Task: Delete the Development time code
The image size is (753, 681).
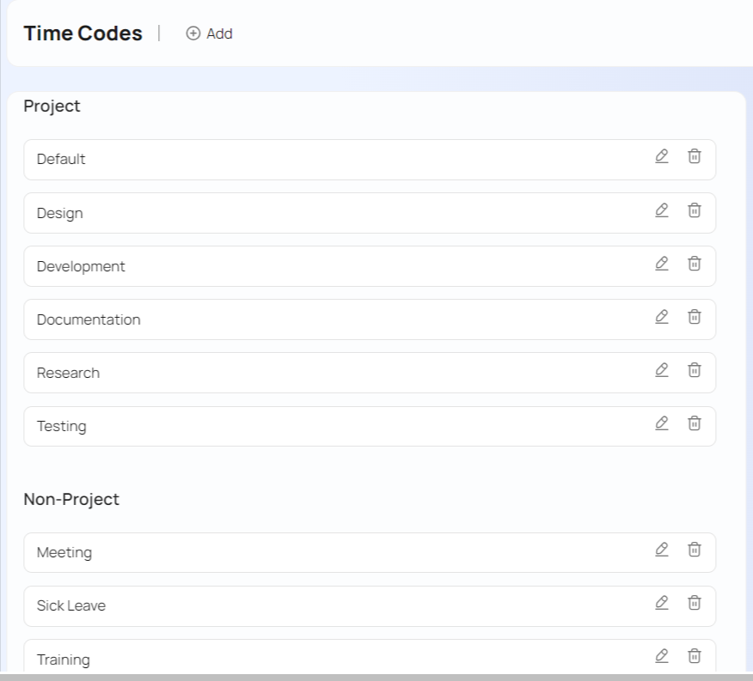Action: [x=694, y=264]
